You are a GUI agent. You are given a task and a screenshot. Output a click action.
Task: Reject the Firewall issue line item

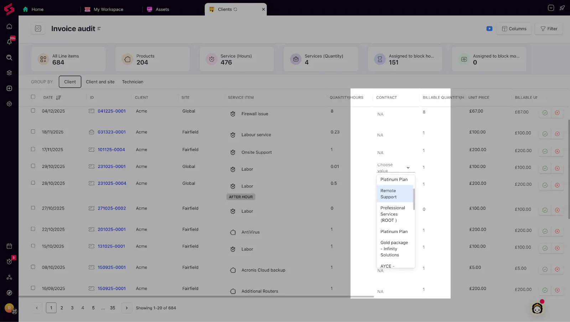pos(557,113)
